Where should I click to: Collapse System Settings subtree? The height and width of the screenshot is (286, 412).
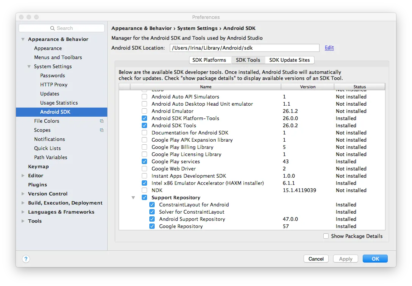point(29,66)
